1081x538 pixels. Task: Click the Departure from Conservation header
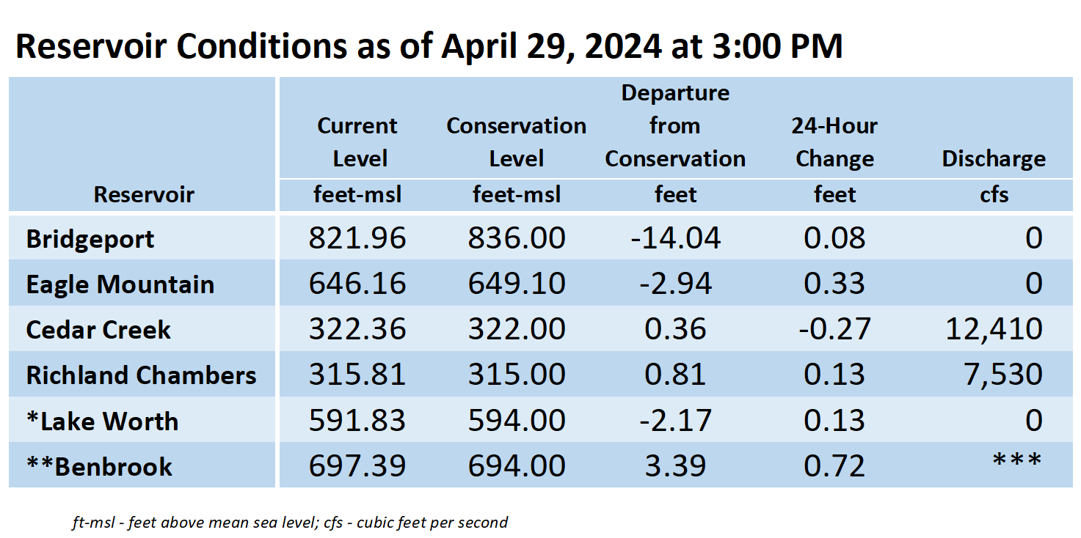675,126
